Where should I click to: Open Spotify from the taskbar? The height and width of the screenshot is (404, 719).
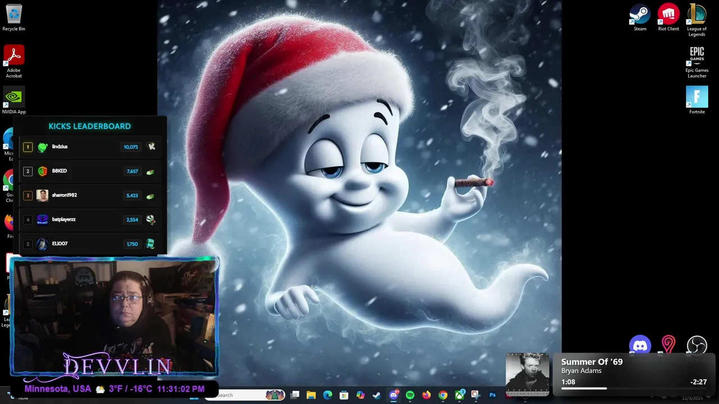pos(410,395)
